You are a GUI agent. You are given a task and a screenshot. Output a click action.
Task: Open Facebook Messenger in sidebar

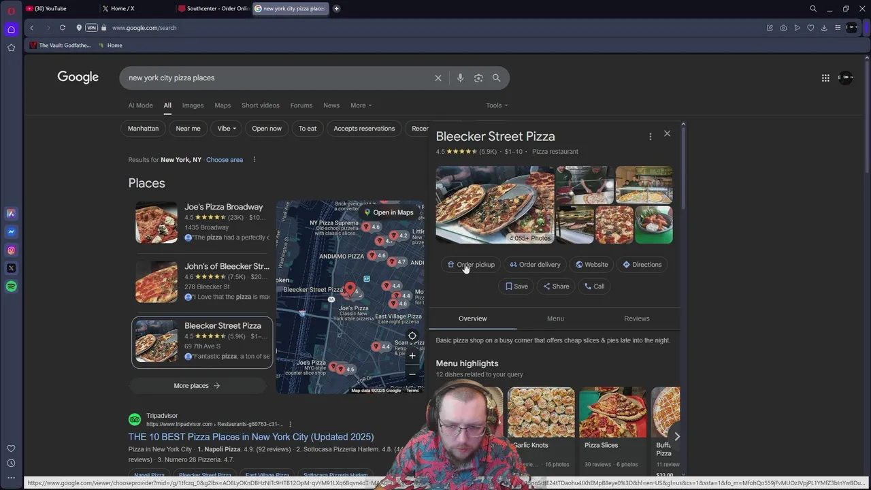(11, 232)
